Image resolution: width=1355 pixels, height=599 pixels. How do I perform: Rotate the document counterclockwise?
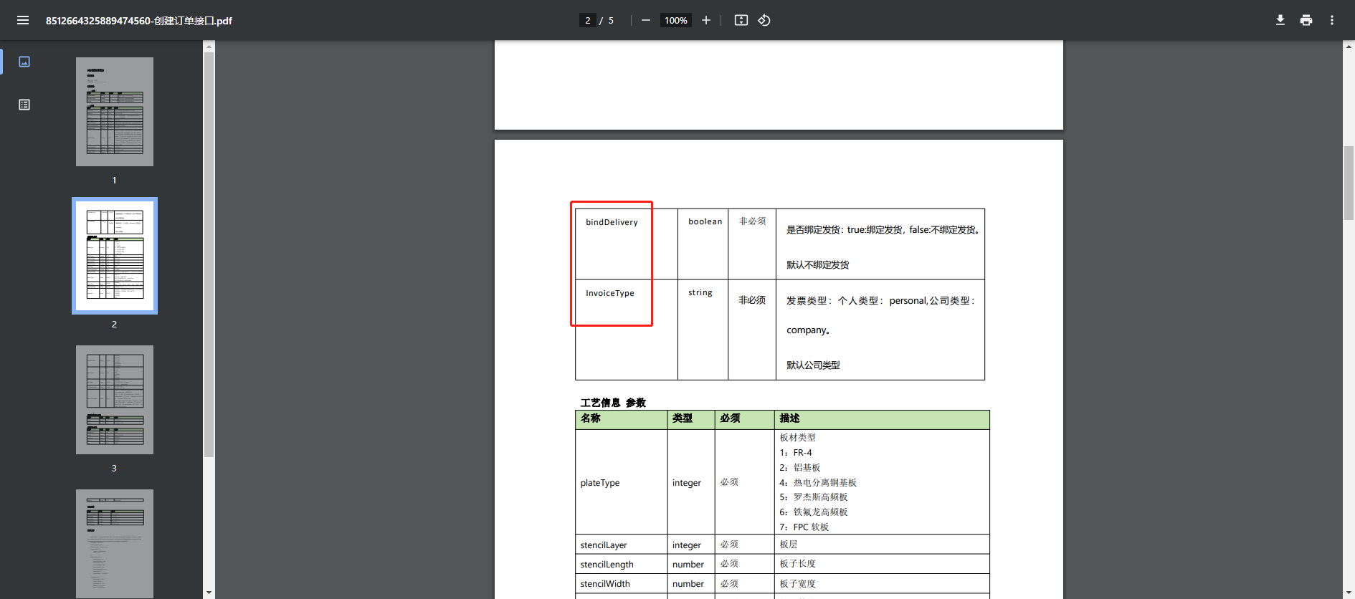pyautogui.click(x=764, y=20)
